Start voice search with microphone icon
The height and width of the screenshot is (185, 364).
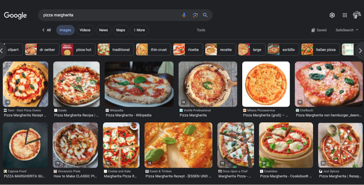pos(184,15)
